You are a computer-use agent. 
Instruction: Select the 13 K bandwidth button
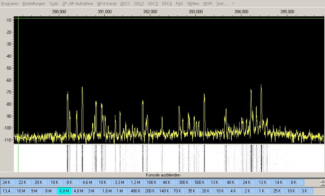tap(217, 182)
